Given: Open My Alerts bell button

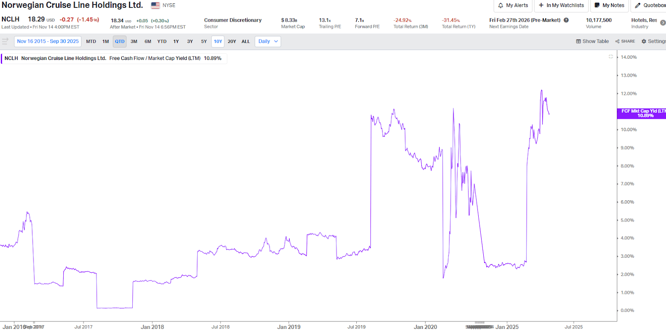Looking at the screenshot, I should tap(513, 5).
